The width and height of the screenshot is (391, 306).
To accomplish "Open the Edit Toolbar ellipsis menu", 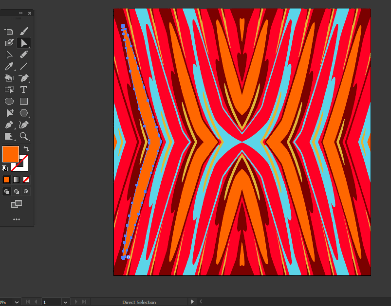I will (17, 219).
